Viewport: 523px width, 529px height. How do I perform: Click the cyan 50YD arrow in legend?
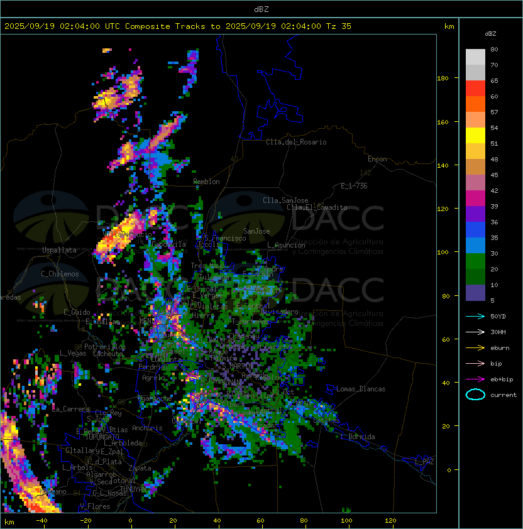[475, 317]
